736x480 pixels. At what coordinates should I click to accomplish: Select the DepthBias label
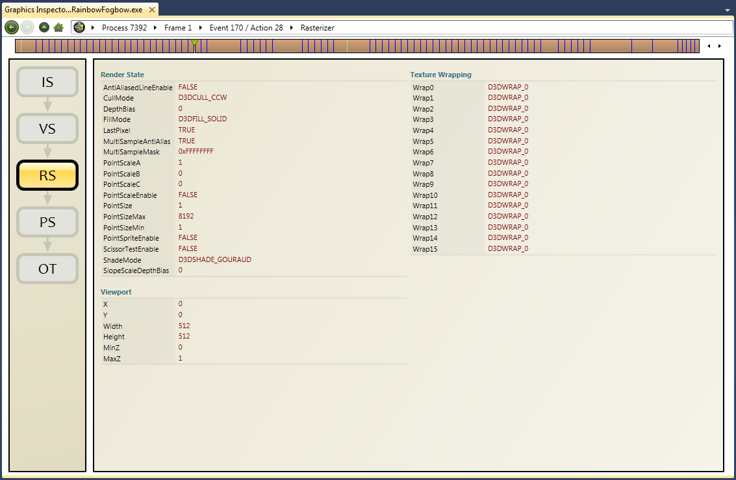coord(120,109)
